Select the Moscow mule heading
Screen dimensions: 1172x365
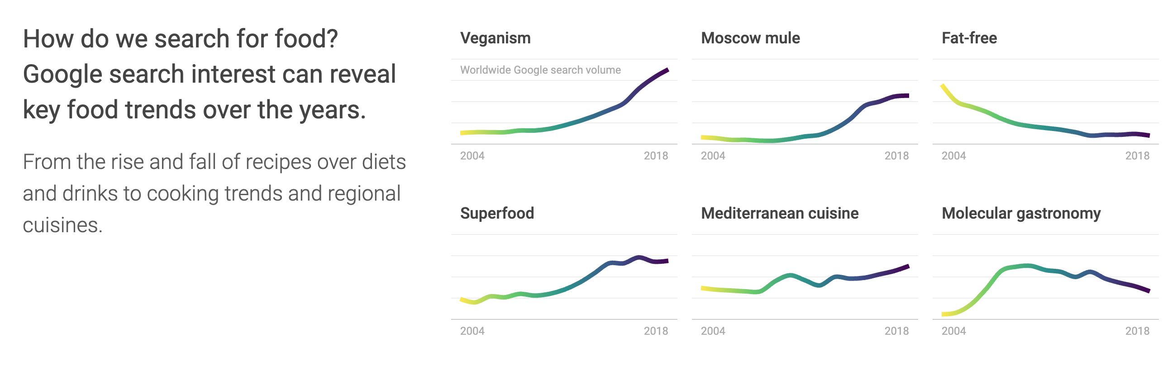[x=750, y=38]
